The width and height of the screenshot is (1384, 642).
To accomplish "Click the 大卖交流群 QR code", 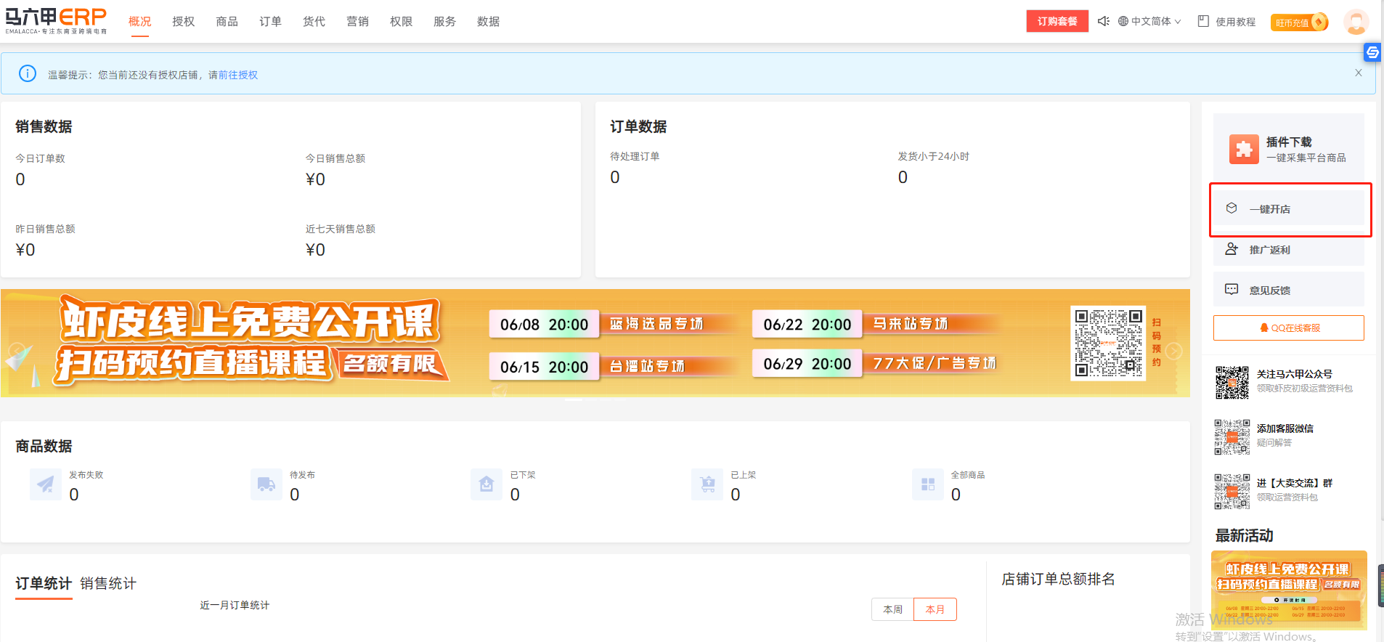I will pos(1232,491).
